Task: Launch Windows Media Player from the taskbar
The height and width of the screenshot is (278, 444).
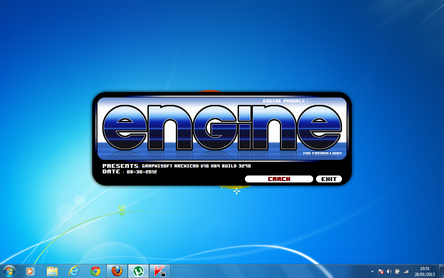Action: tap(31, 271)
